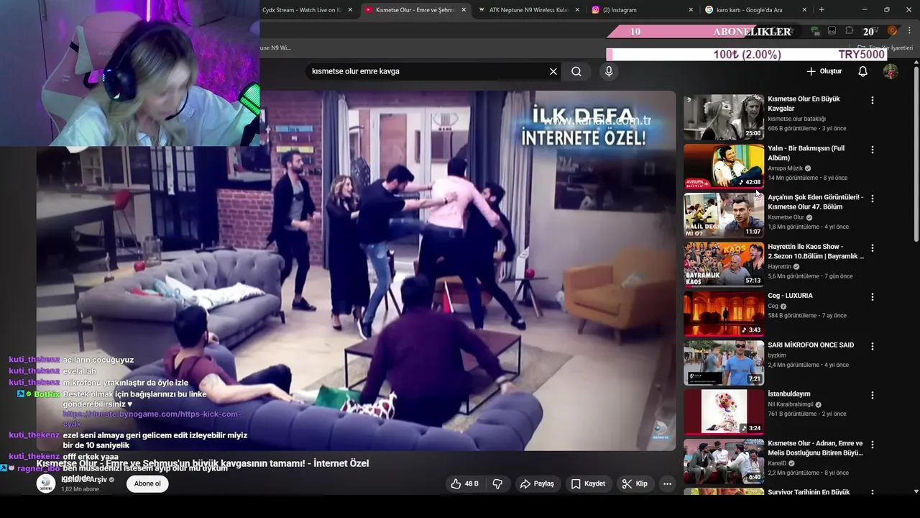This screenshot has width=920, height=518.
Task: Like the video with 48 B thumbs-up
Action: pos(464,483)
